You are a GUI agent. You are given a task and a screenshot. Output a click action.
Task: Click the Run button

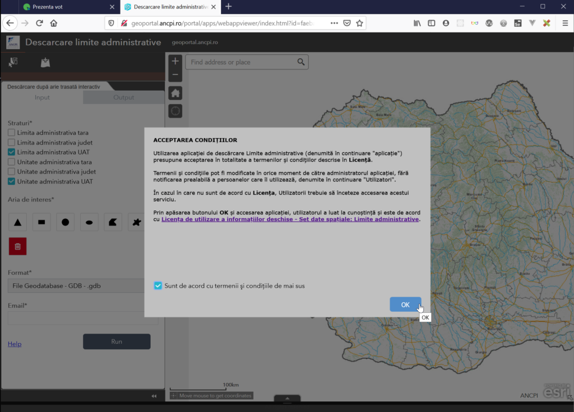117,341
